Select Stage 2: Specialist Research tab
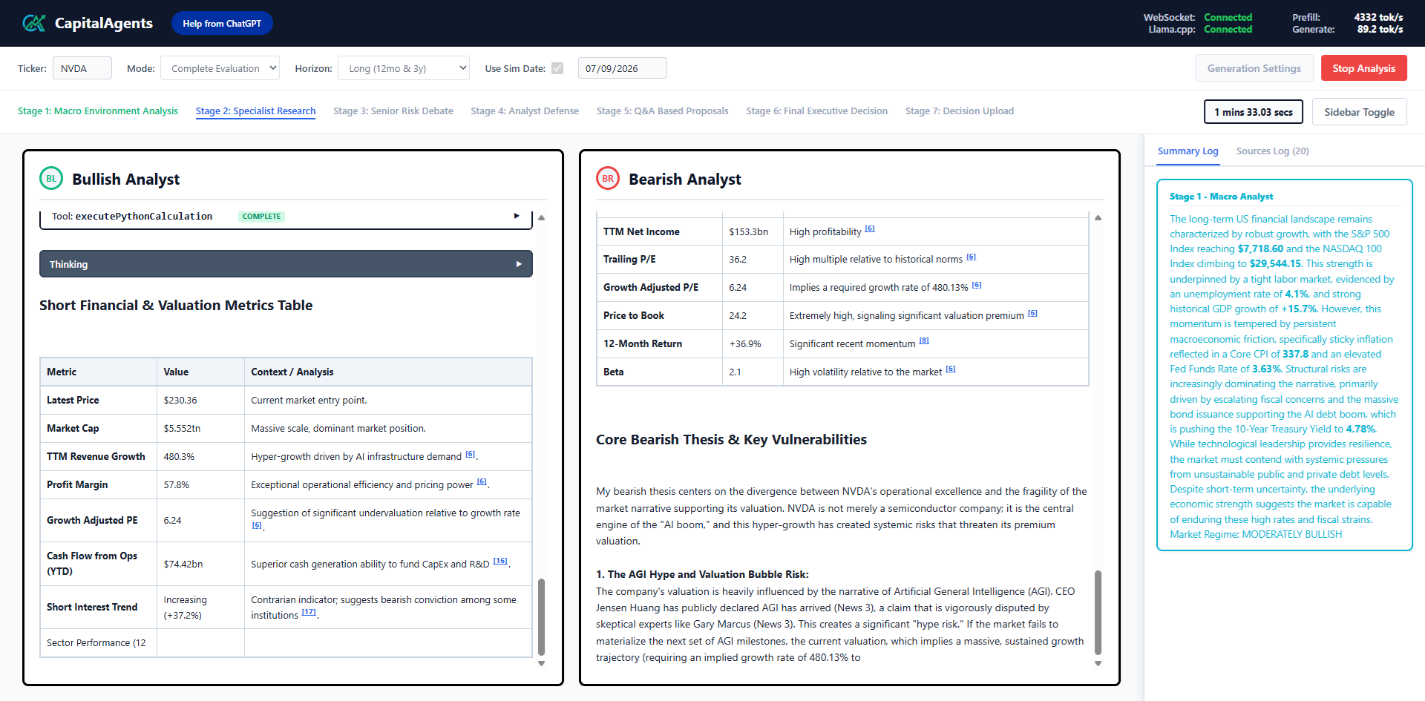The width and height of the screenshot is (1425, 701). click(x=255, y=111)
